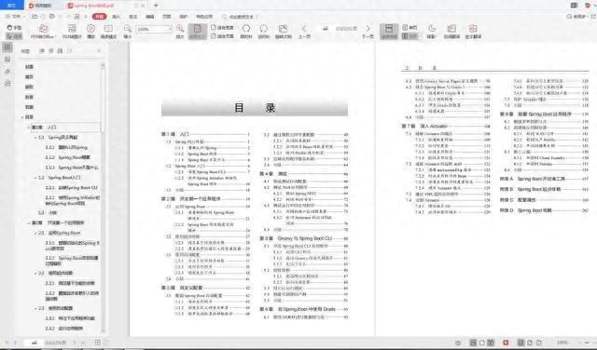The height and width of the screenshot is (350, 597).
Task: Switch to reading mode
Action: tap(108, 32)
